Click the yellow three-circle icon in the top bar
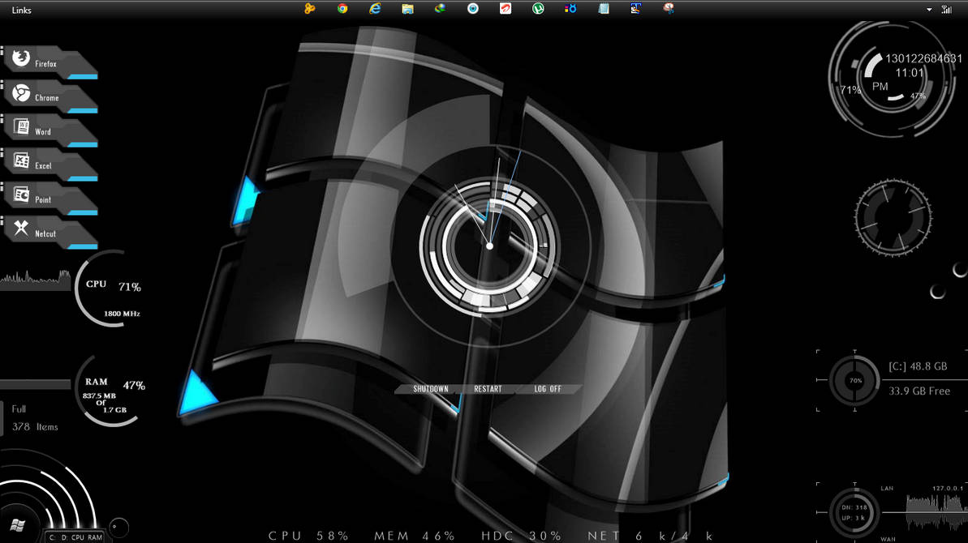The height and width of the screenshot is (543, 968). [309, 9]
